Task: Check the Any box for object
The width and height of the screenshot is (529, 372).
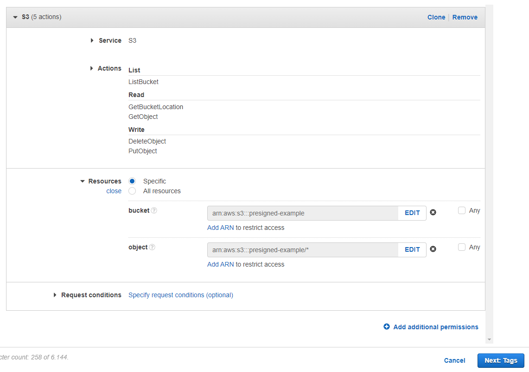Action: click(462, 247)
